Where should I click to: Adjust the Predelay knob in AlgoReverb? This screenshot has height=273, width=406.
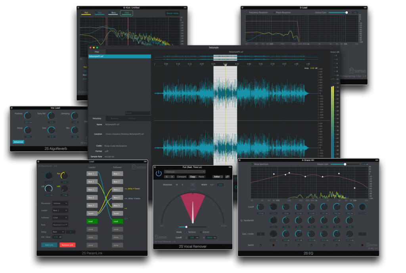pos(28,116)
